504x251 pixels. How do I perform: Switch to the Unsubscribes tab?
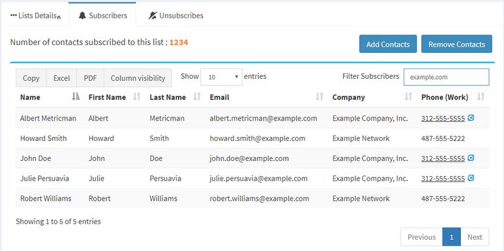click(176, 16)
